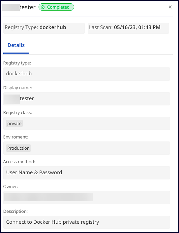Click the Registry Type dockerhub summary box

44,28
